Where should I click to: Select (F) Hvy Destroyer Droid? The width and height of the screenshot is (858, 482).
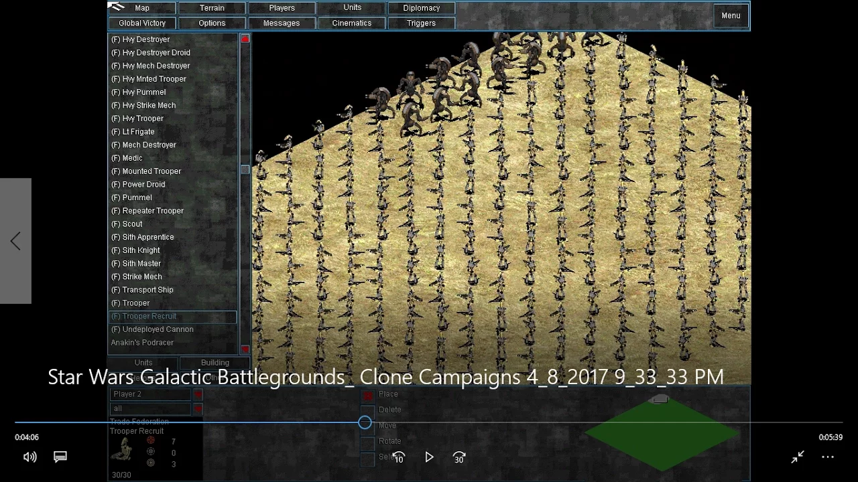pyautogui.click(x=173, y=53)
